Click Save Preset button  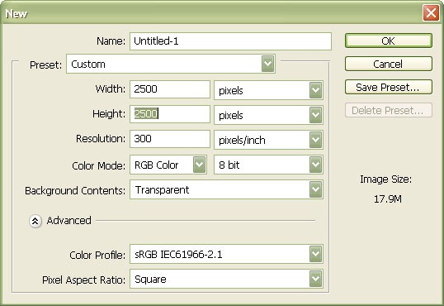click(389, 87)
